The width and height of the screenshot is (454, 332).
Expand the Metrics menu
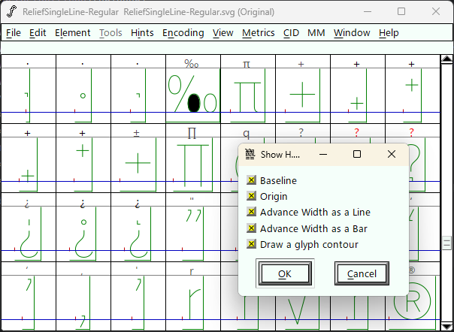click(x=258, y=33)
